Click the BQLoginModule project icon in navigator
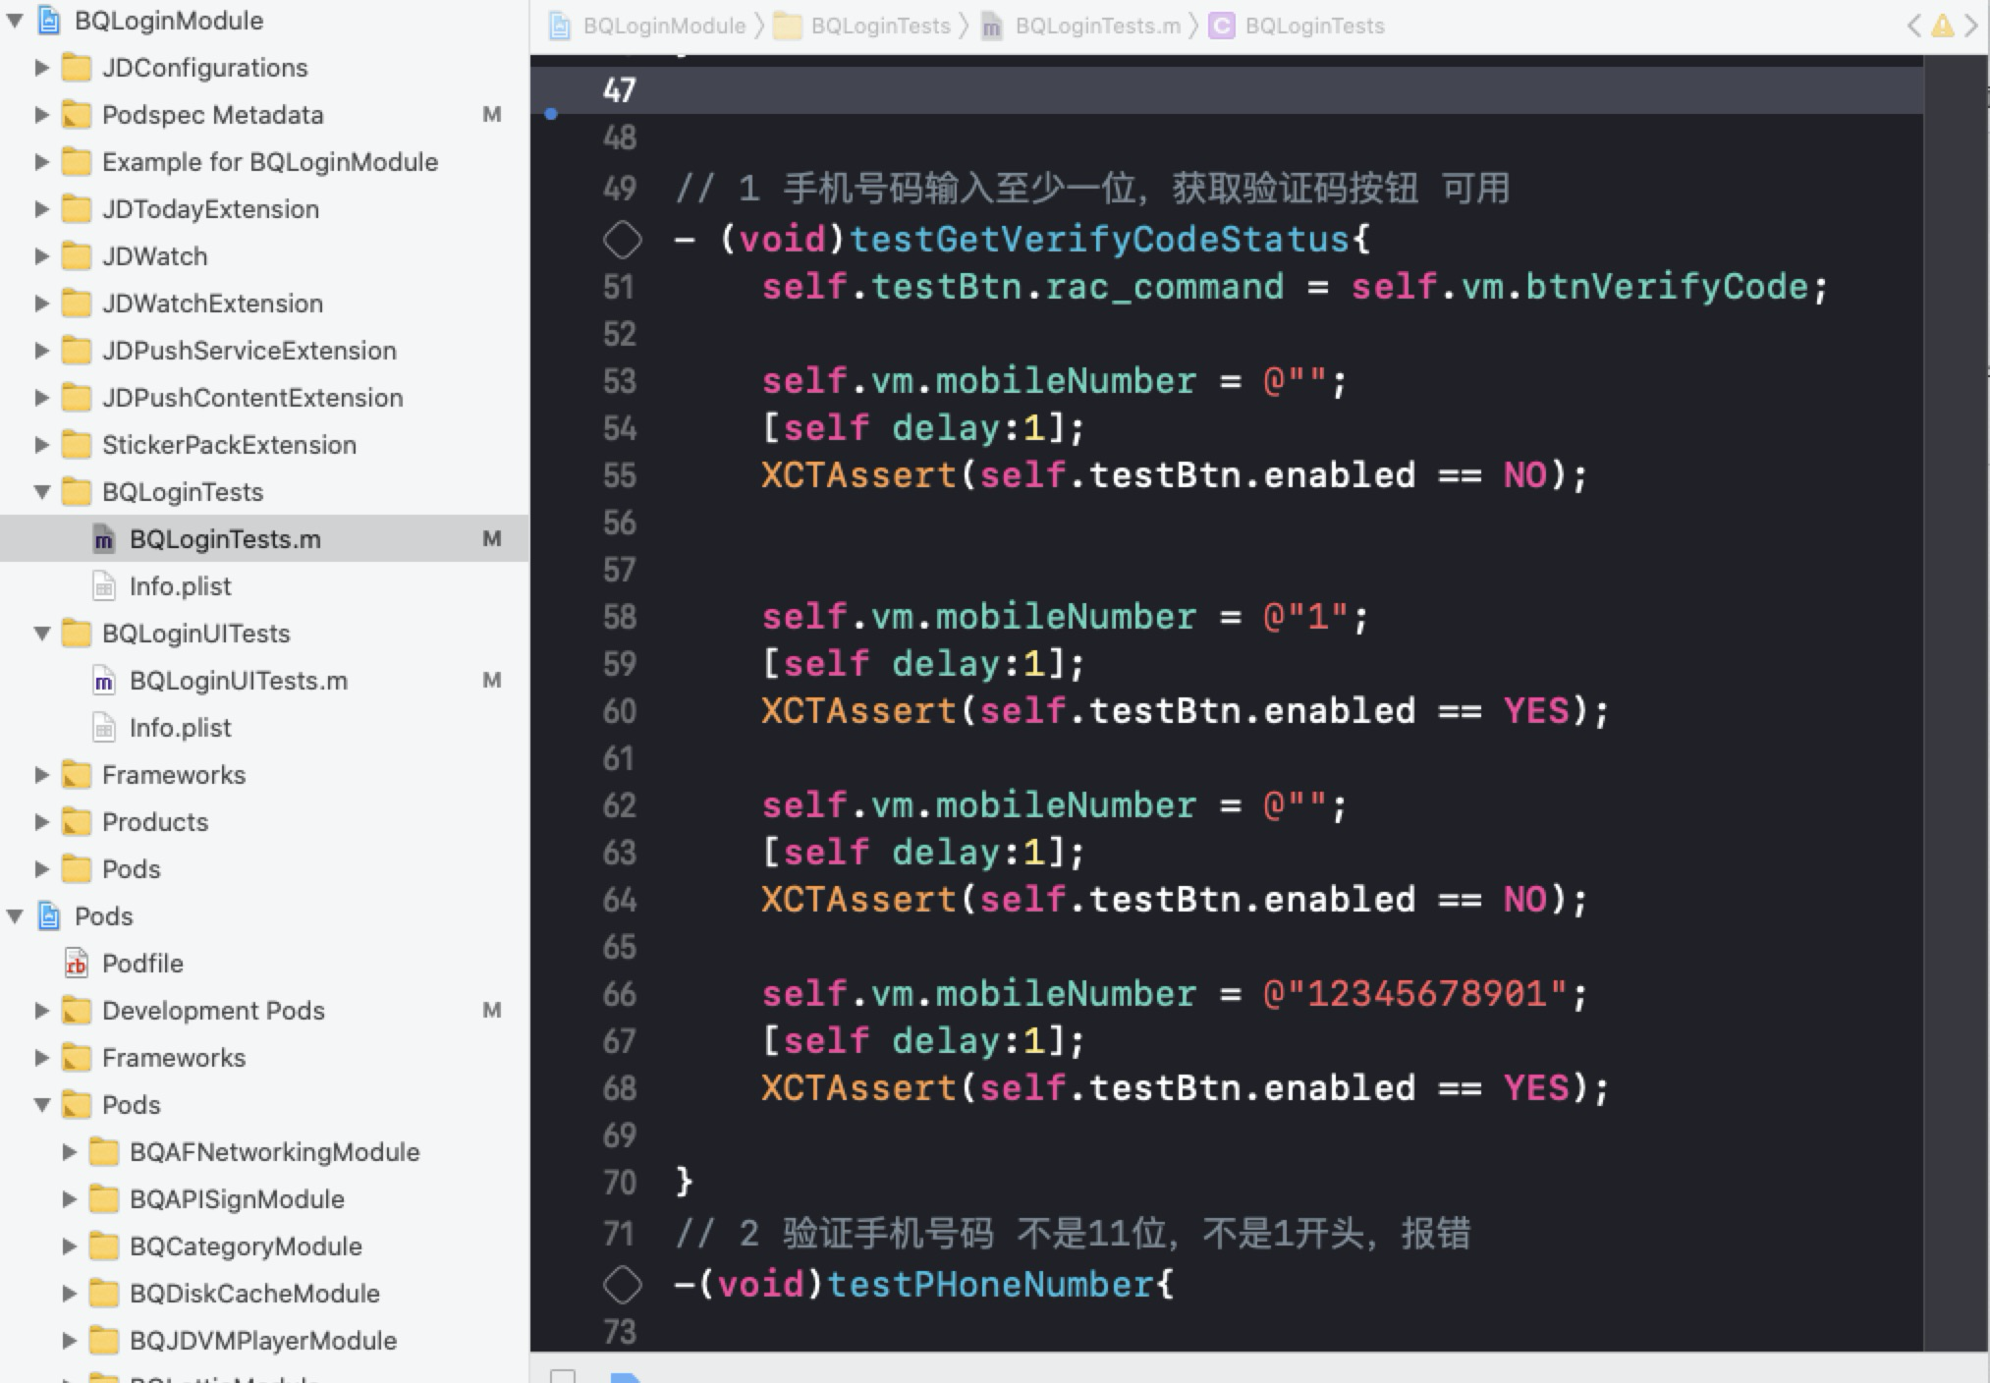 (x=48, y=20)
